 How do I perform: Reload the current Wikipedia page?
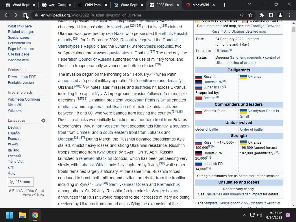point(25,15)
